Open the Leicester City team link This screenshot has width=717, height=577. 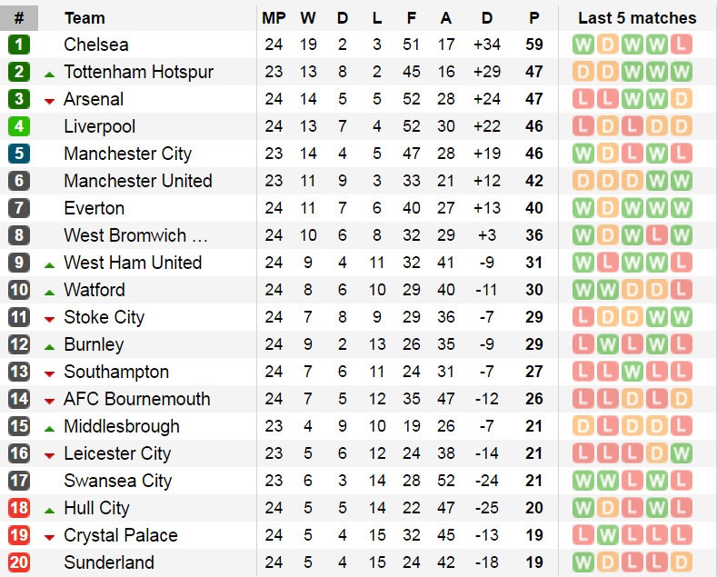click(117, 453)
